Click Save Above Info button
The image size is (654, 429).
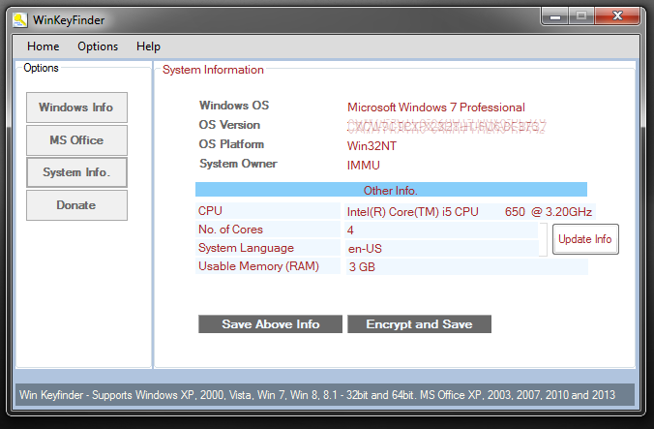tap(270, 324)
